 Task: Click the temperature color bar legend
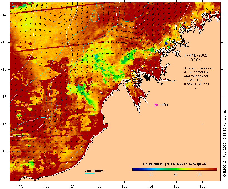[175, 169]
